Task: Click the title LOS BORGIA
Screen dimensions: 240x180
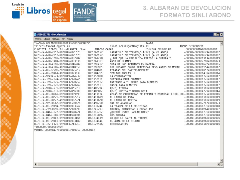Action: [117, 115]
